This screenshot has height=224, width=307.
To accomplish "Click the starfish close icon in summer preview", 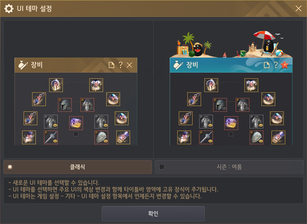I will [284, 65].
